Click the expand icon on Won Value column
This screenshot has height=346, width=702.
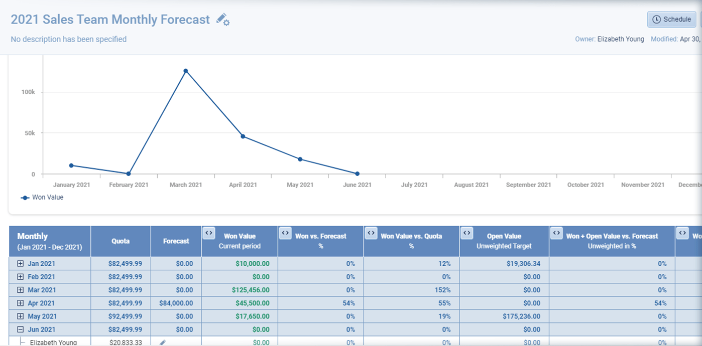click(209, 233)
